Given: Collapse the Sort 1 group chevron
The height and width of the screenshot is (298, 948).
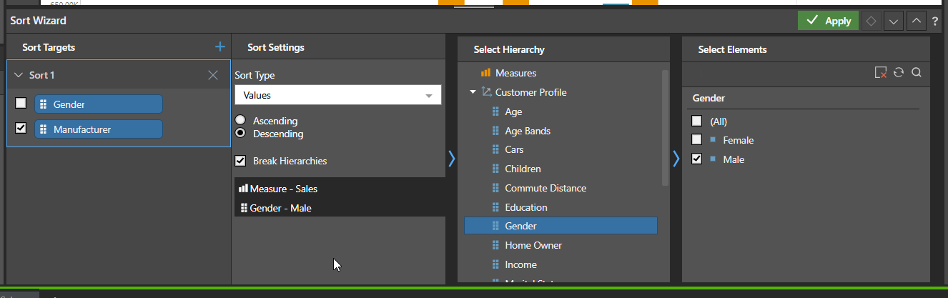Looking at the screenshot, I should click(18, 75).
